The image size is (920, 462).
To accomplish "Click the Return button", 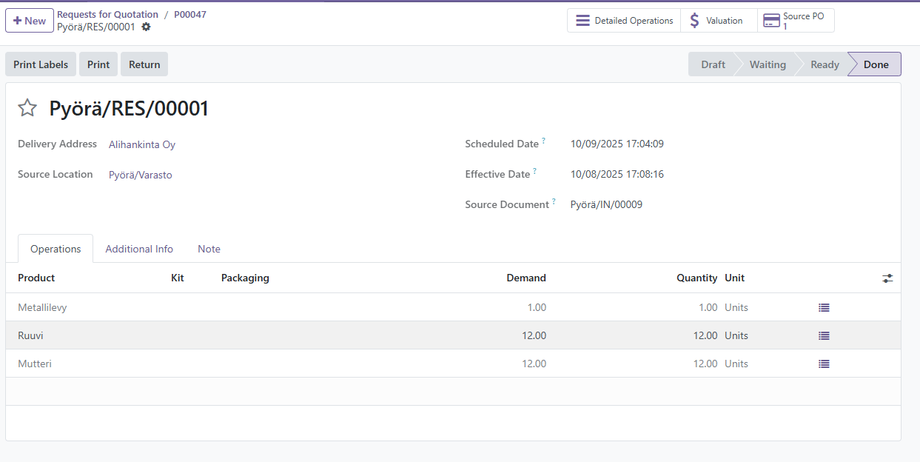I will [x=144, y=64].
